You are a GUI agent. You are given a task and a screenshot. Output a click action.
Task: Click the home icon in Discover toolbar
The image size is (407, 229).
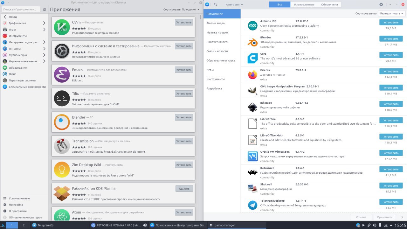[x=45, y=10]
